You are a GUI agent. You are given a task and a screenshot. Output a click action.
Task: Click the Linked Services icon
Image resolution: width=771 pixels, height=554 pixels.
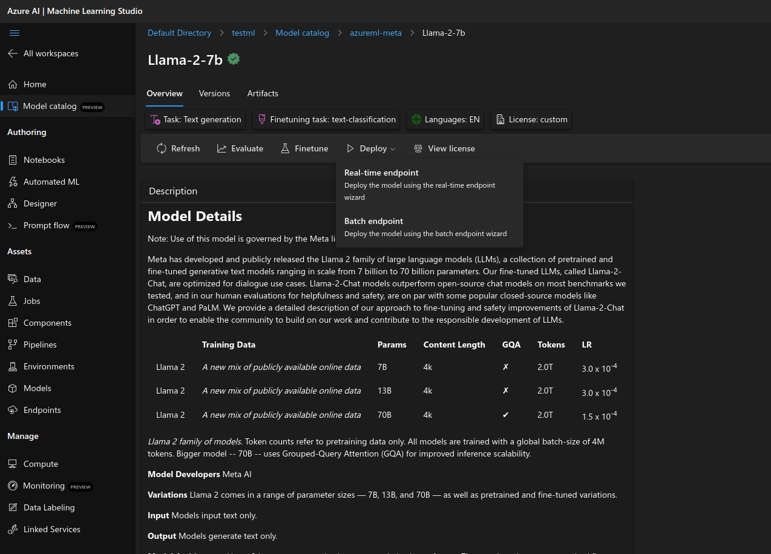13,529
